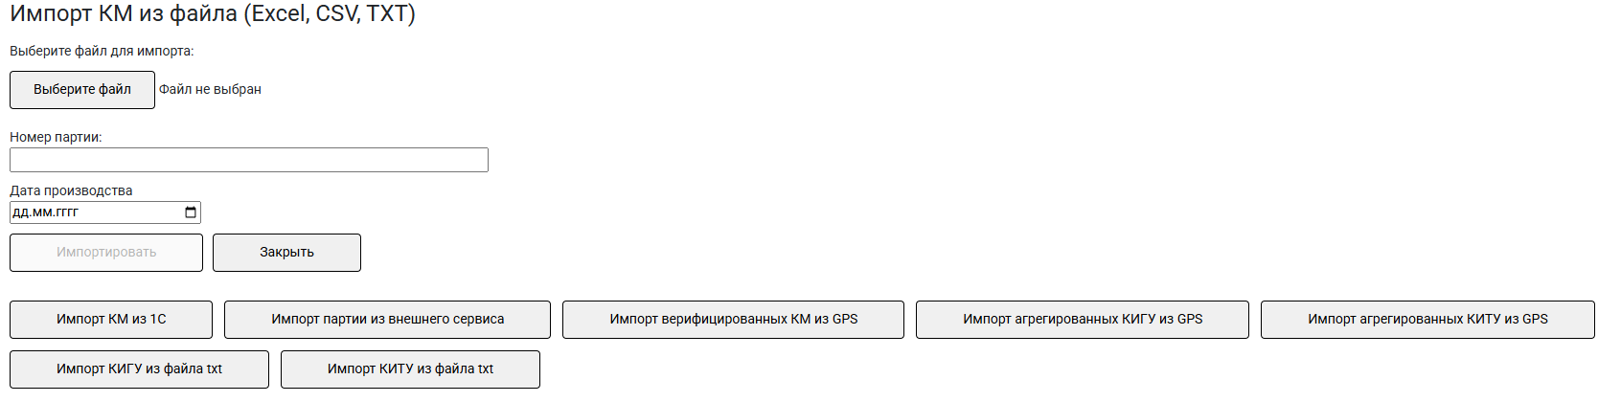This screenshot has height=402, width=1621.
Task: Click the 'Импорт КМ из файла' heading
Action: 213,14
